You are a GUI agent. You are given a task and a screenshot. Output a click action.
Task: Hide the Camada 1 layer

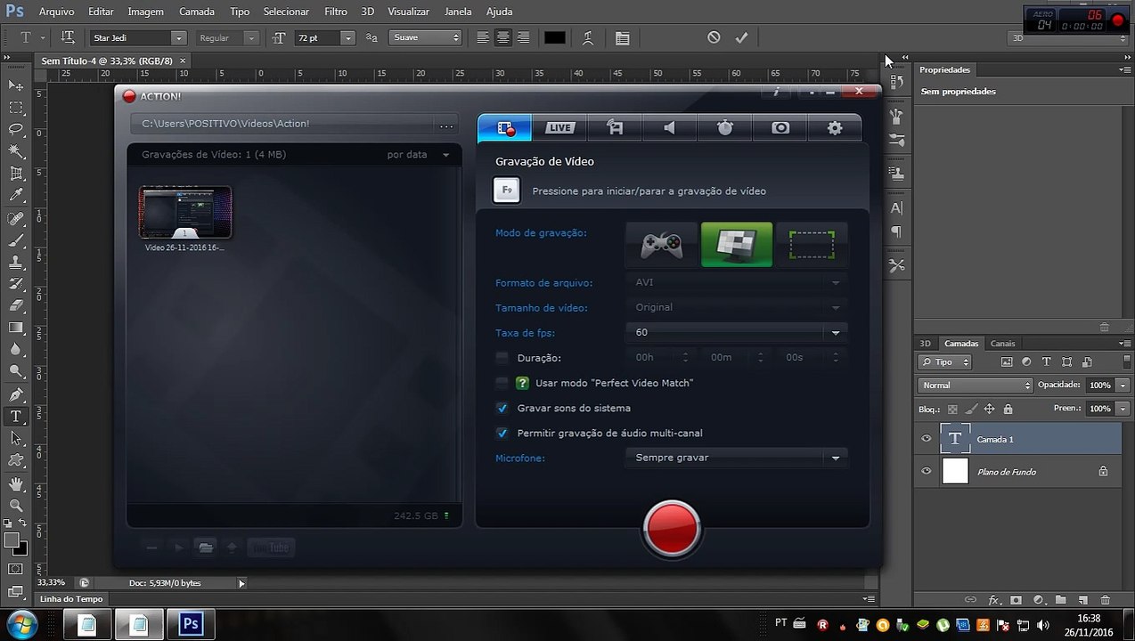click(x=927, y=439)
